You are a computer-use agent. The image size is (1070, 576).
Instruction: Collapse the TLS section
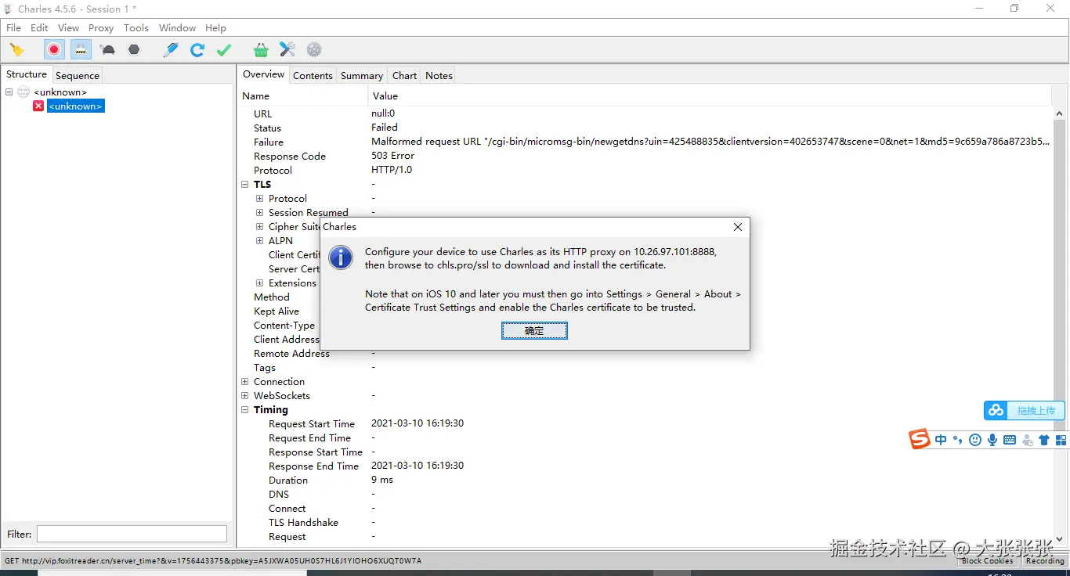point(245,185)
